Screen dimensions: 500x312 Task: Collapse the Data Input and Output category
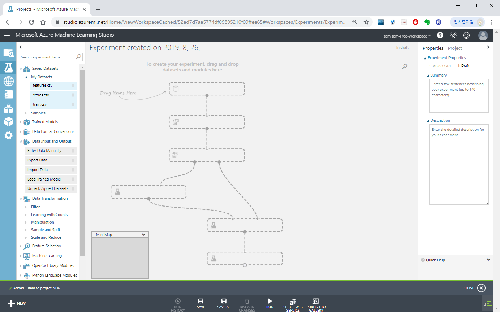pos(21,142)
